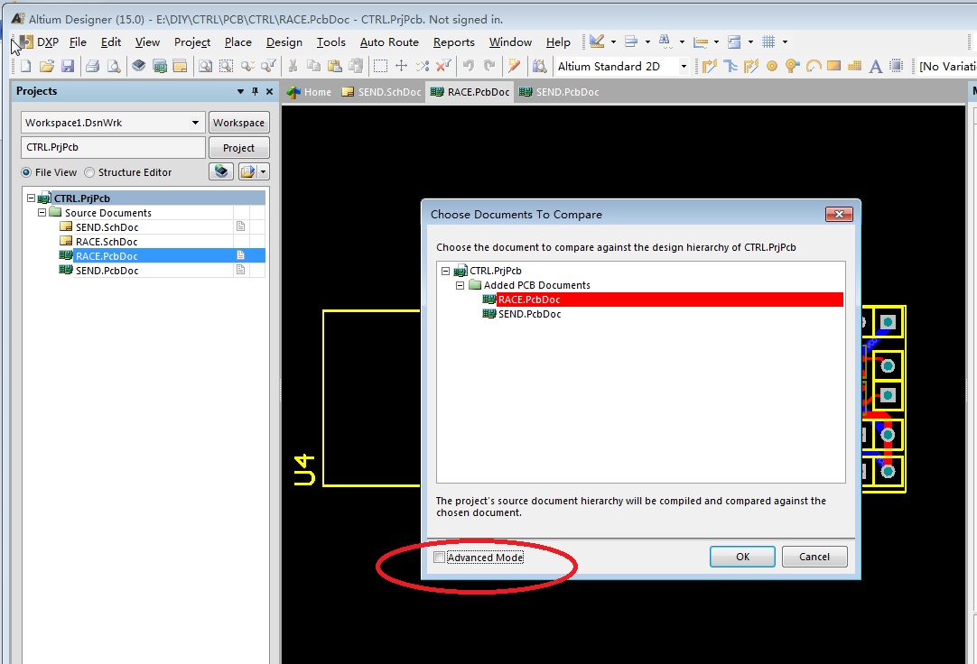Collapse the Source Documents folder
Viewport: 977px width, 664px height.
[x=42, y=212]
